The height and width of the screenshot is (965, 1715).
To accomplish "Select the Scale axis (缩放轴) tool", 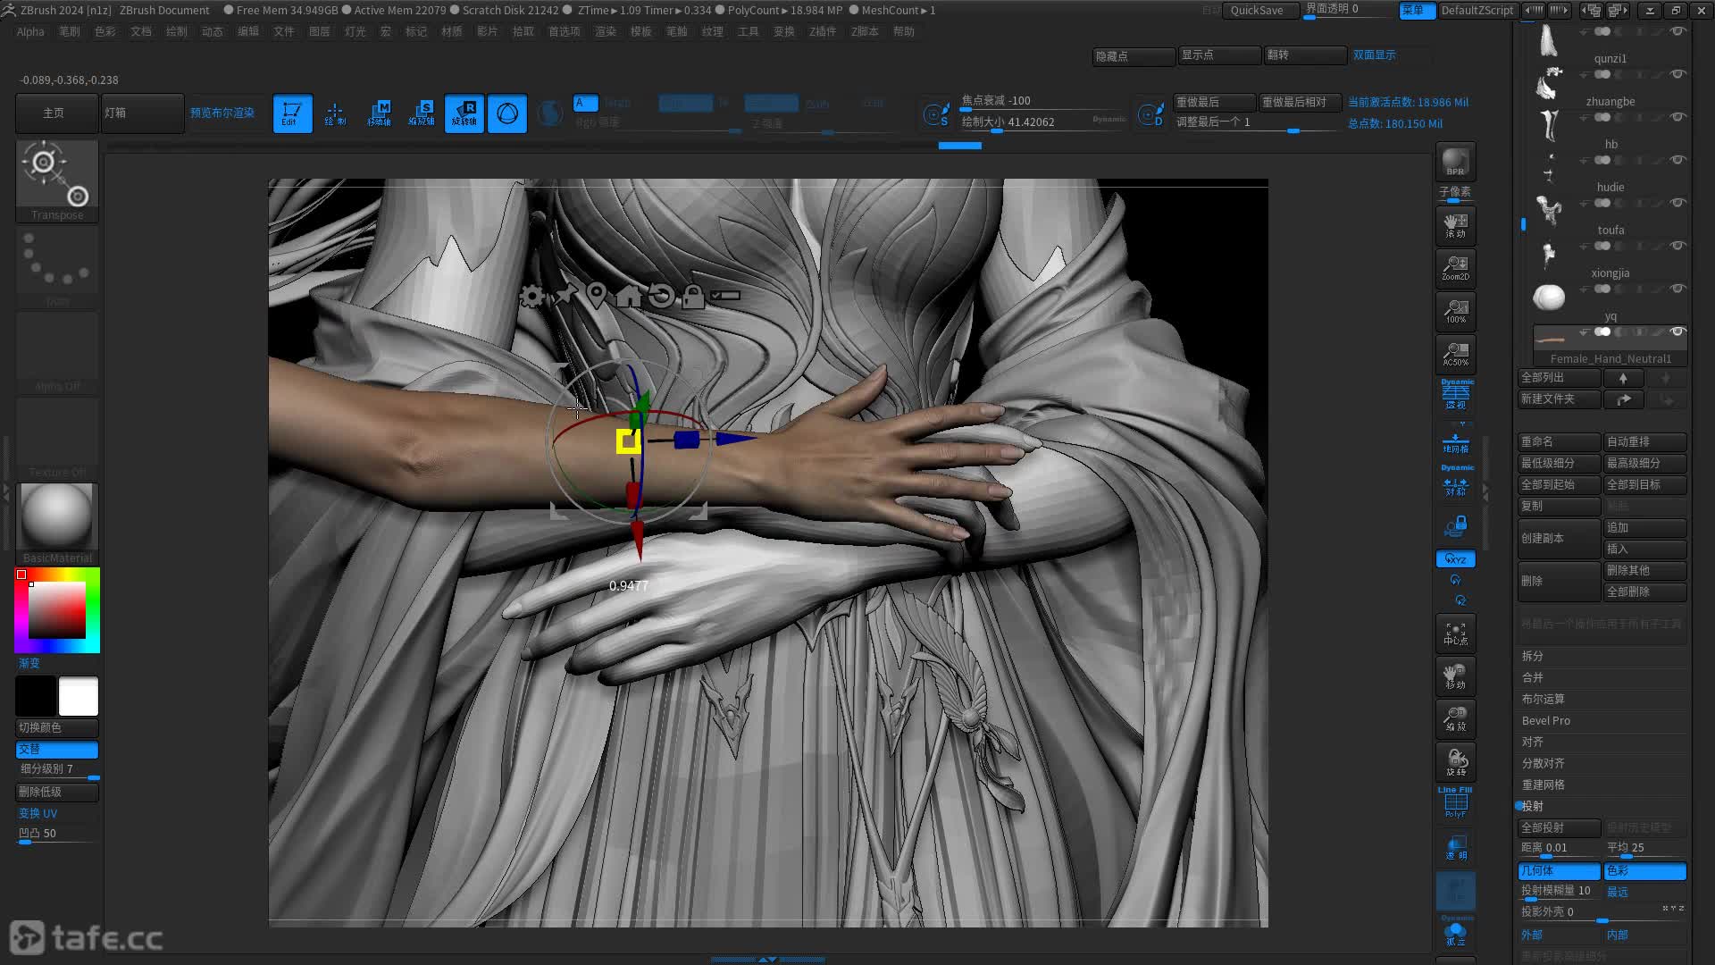I will click(422, 113).
